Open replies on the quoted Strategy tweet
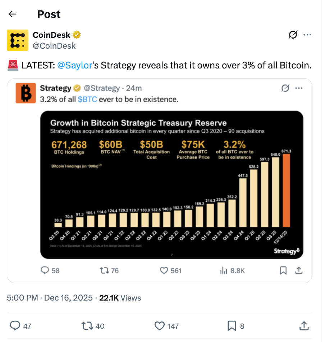This screenshot has width=325, height=342. (x=45, y=270)
